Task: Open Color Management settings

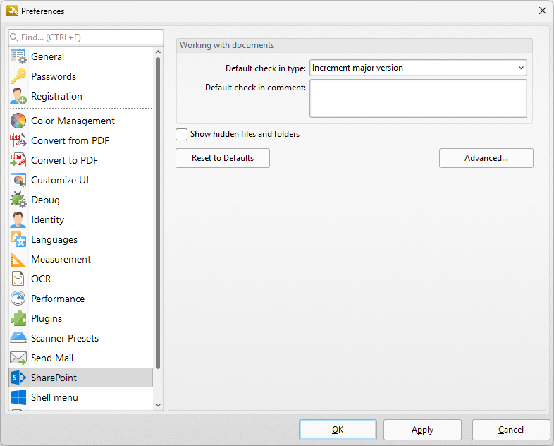Action: click(x=81, y=121)
